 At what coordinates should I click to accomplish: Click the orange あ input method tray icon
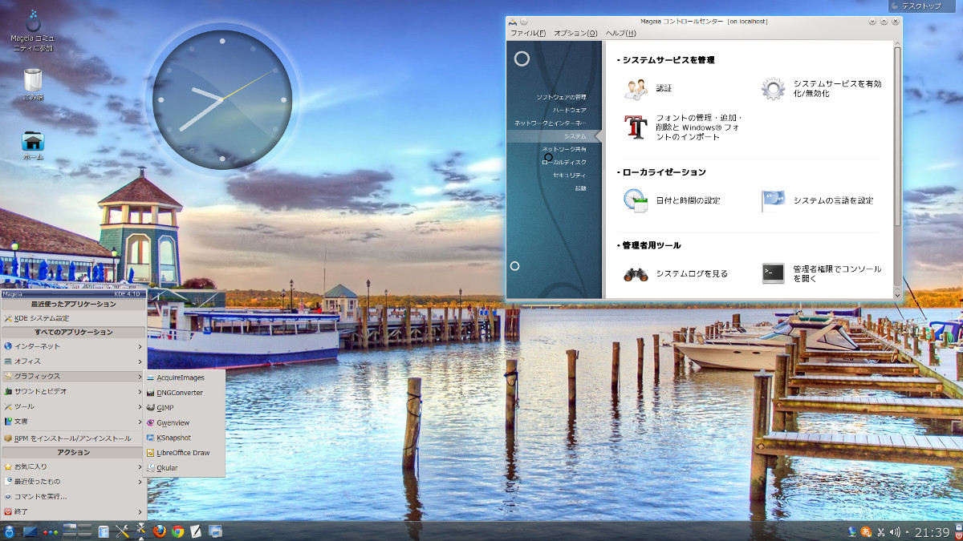pyautogui.click(x=866, y=531)
